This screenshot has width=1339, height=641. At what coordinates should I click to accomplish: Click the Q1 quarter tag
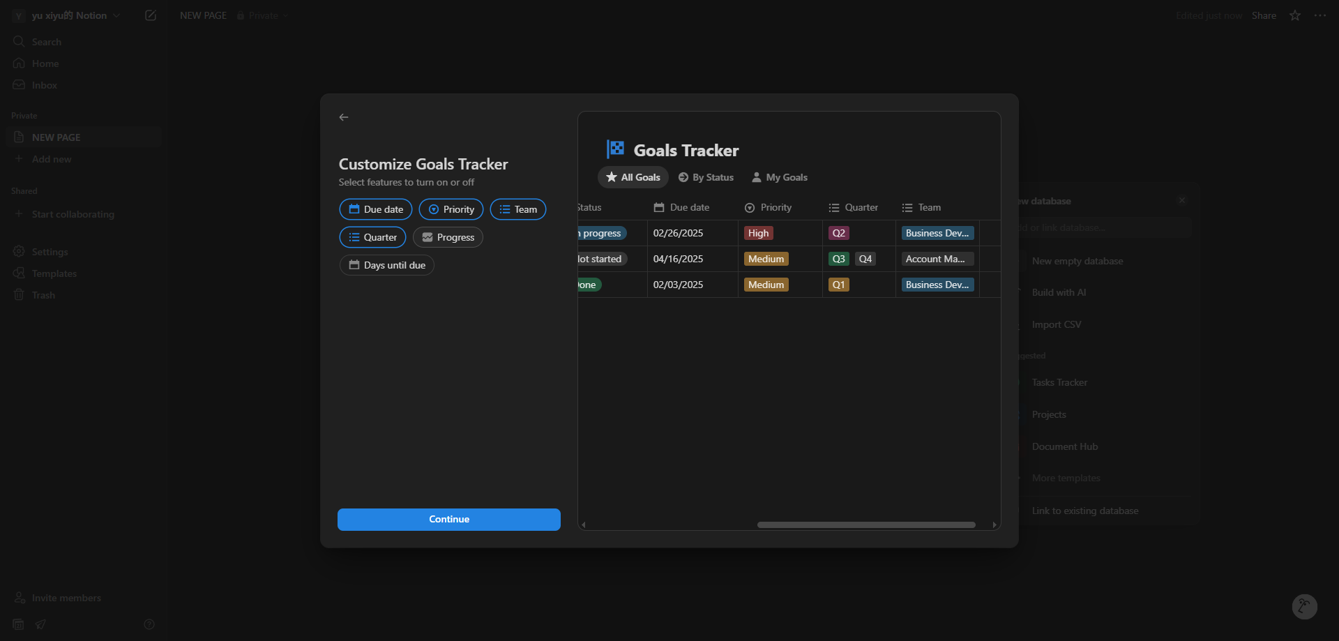pyautogui.click(x=838, y=285)
